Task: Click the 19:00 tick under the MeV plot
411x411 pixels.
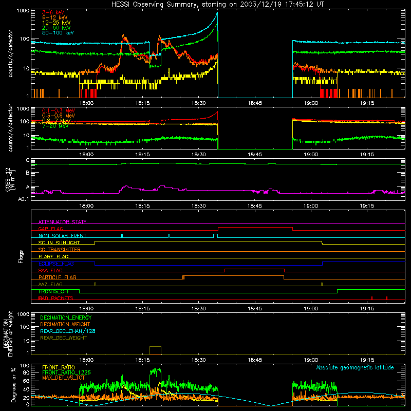Action: [311, 155]
